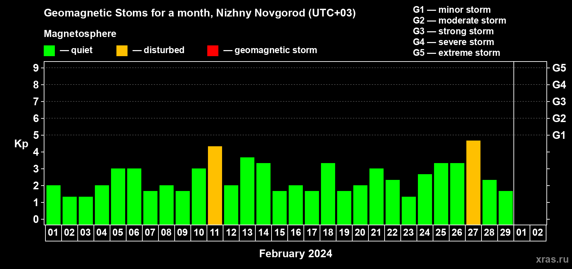Click the G5 storm level label
Image resolution: width=572 pixels, height=269 pixels.
[559, 68]
